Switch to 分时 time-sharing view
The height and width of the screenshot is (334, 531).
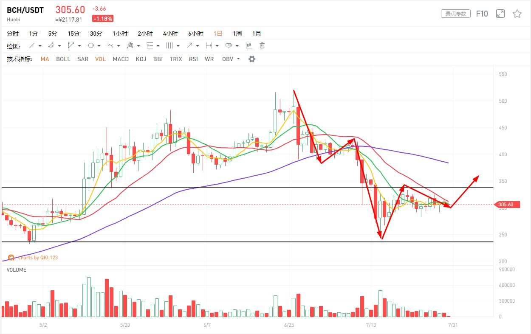tap(13, 34)
